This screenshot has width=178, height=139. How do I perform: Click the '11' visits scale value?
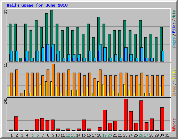coord(5,65)
